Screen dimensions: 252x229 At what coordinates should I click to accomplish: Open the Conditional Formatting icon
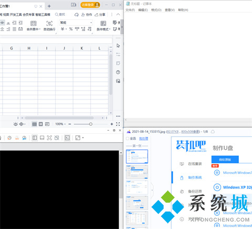(103, 23)
